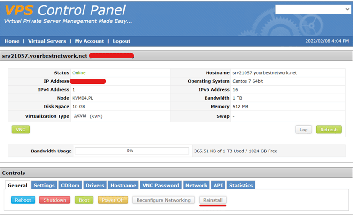
Task: Click the bandwidth usage 0% progress bar
Action: [132, 151]
